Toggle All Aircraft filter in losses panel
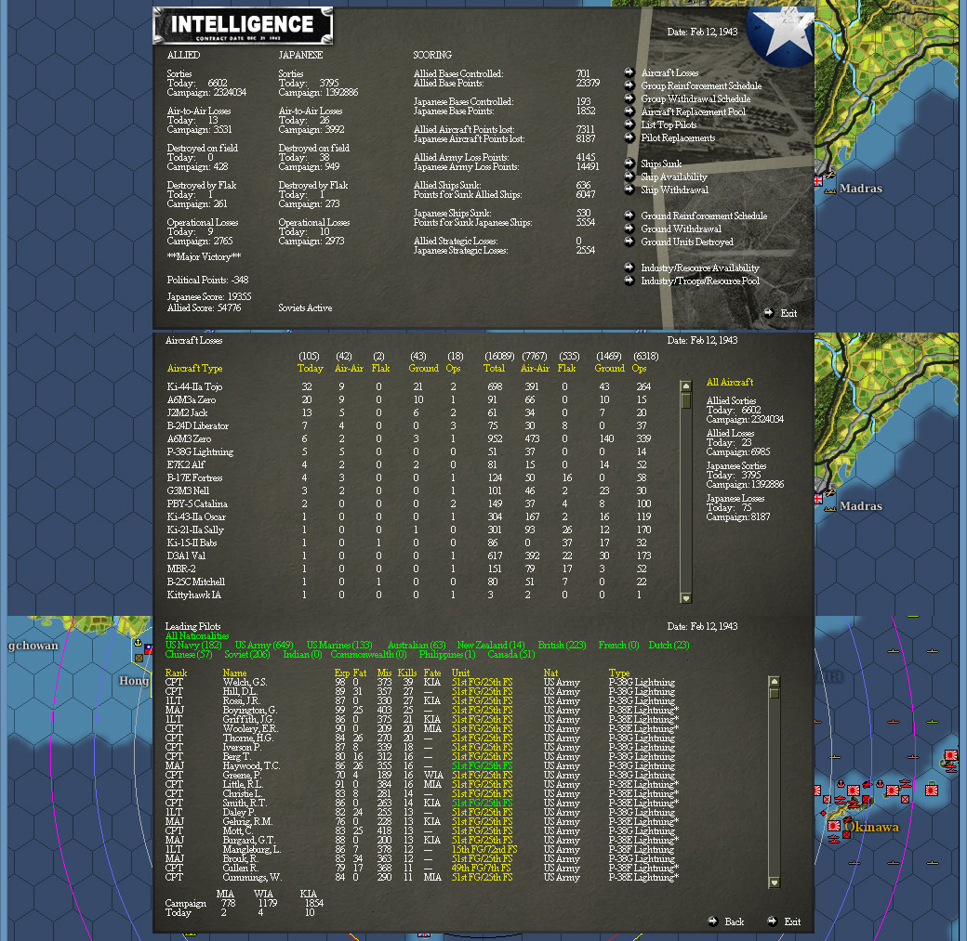967x941 pixels. [730, 382]
